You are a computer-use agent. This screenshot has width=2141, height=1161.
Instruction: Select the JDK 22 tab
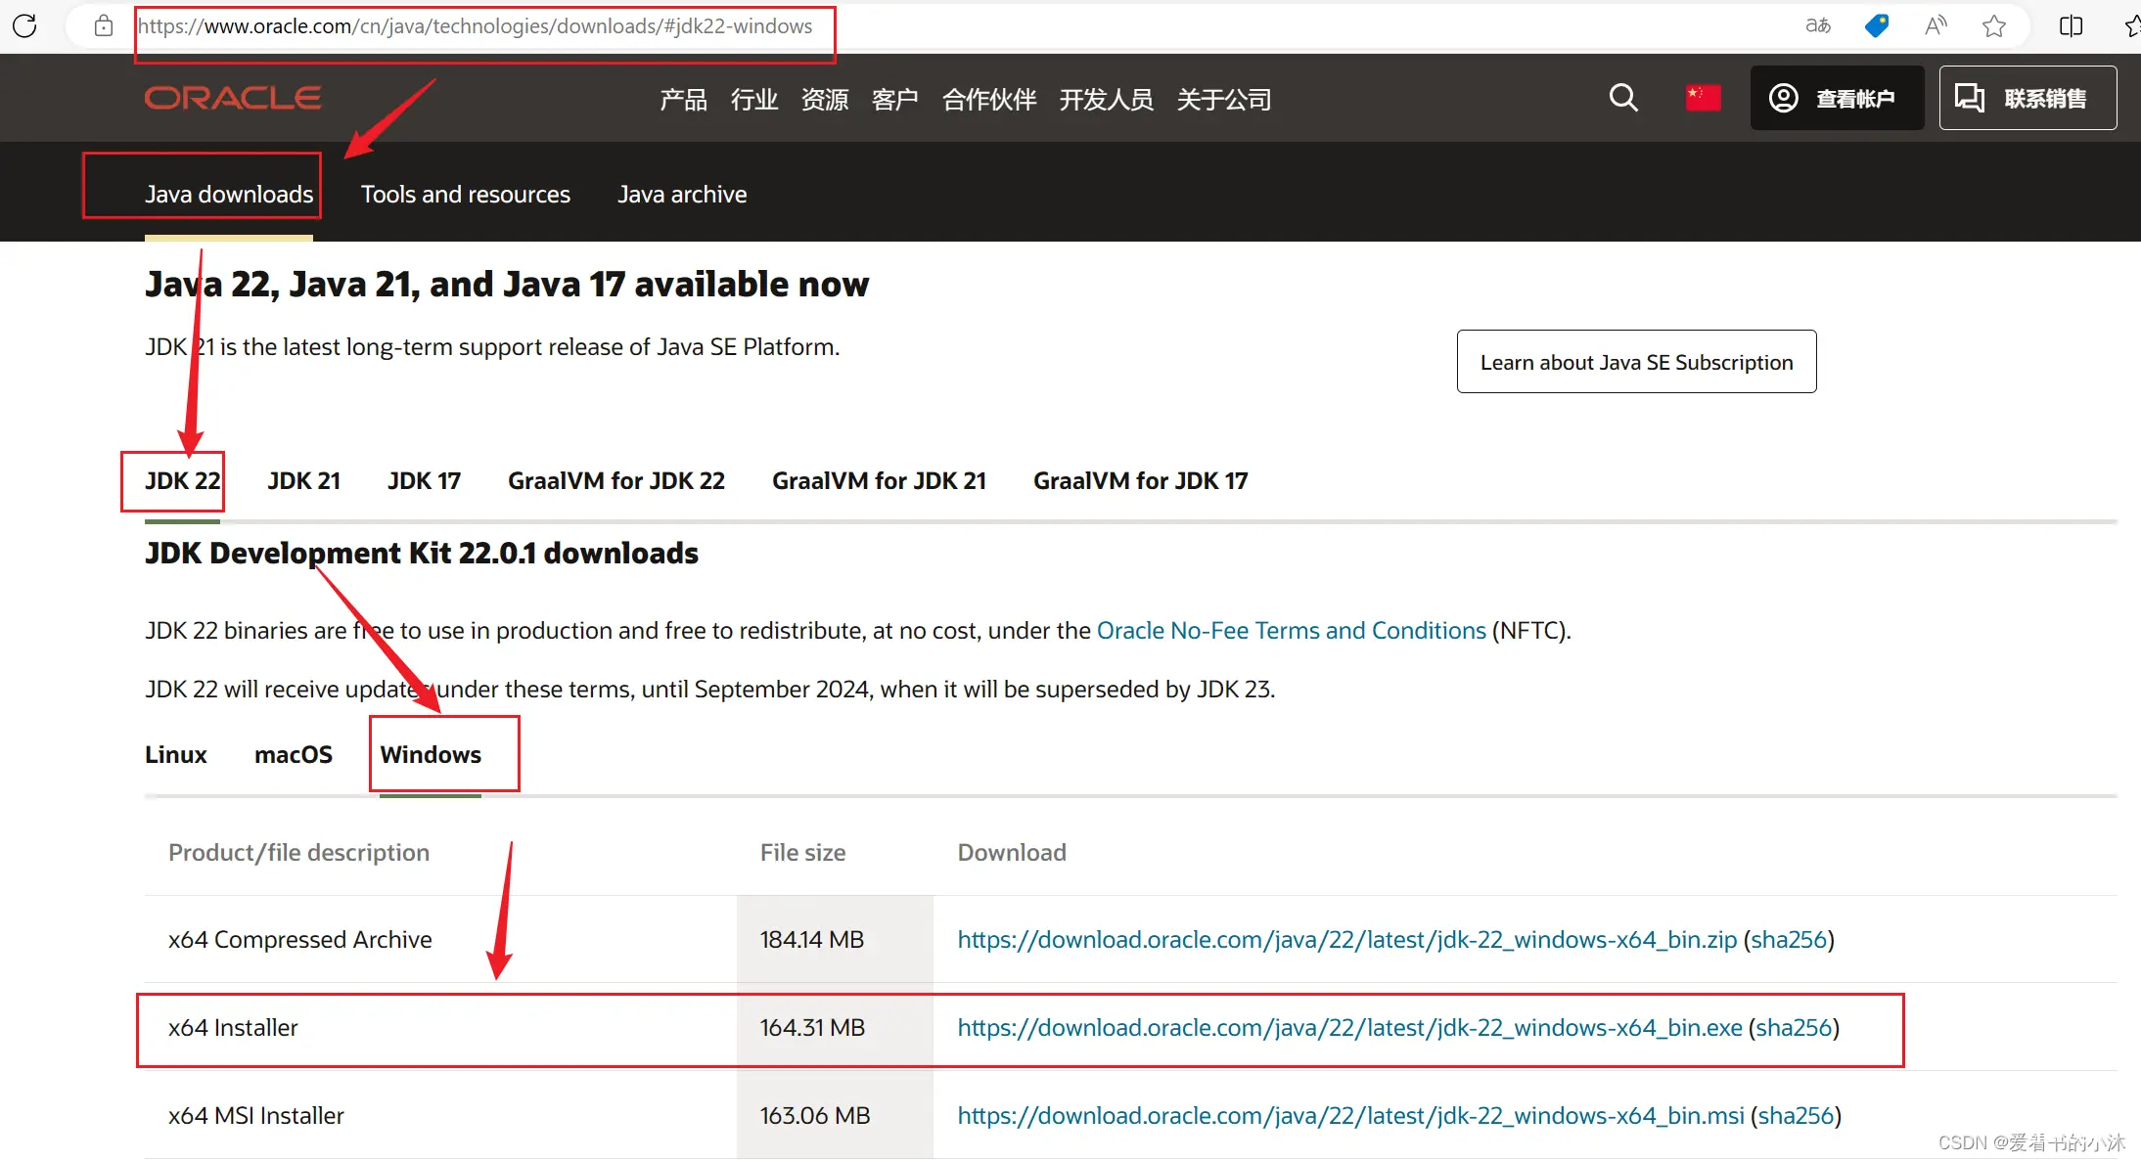point(179,479)
